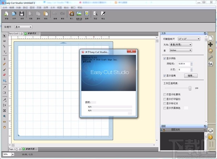Viewport: 217px width, 159px height.
Task: Open the Document page panel icon
Action: [x=210, y=38]
